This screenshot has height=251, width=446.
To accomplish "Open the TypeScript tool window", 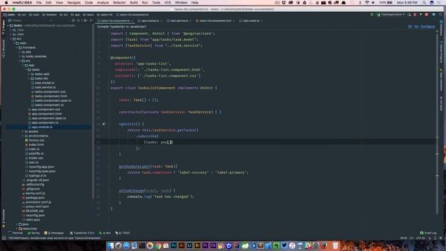I will pyautogui.click(x=82, y=233).
